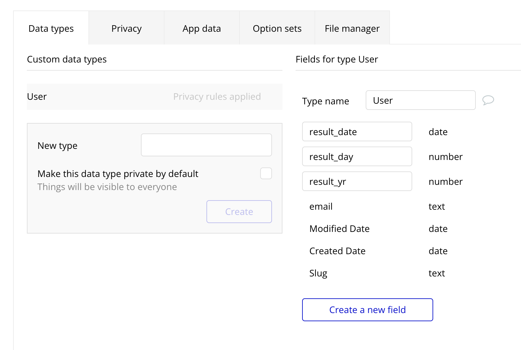Screen dimensions: 521x350
Task: Open the File manager tab
Action: click(352, 28)
